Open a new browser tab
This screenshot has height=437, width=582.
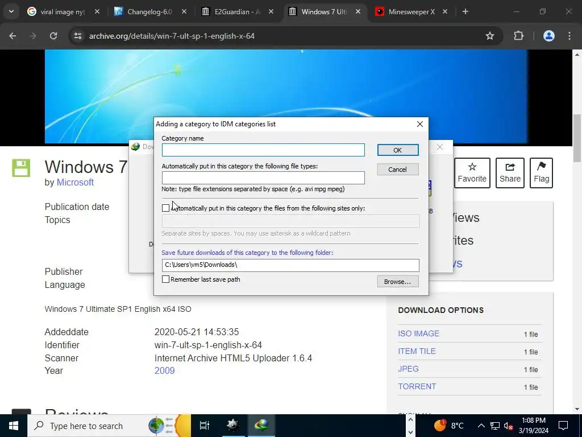[465, 11]
